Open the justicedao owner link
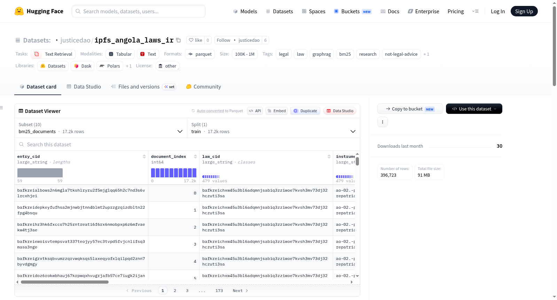The image size is (557, 300). (75, 40)
